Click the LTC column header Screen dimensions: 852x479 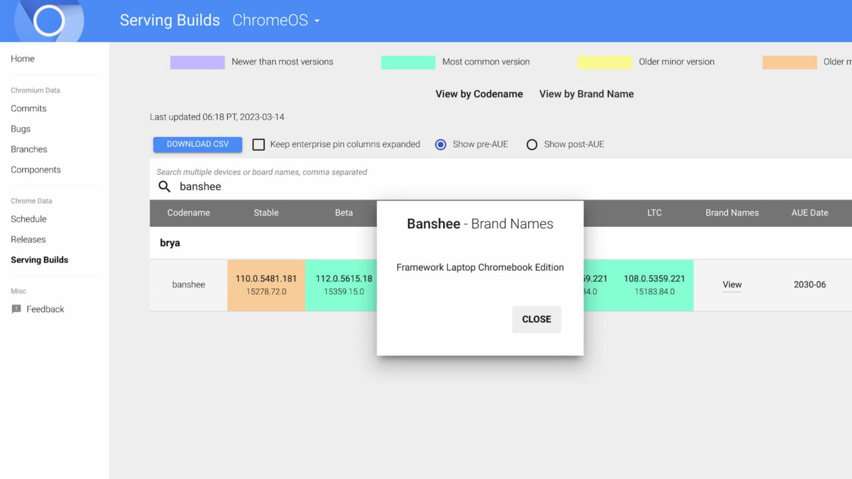coord(654,213)
